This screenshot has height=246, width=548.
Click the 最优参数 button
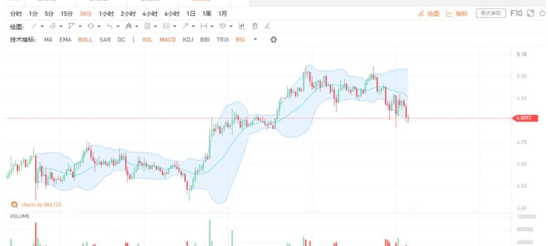(491, 14)
